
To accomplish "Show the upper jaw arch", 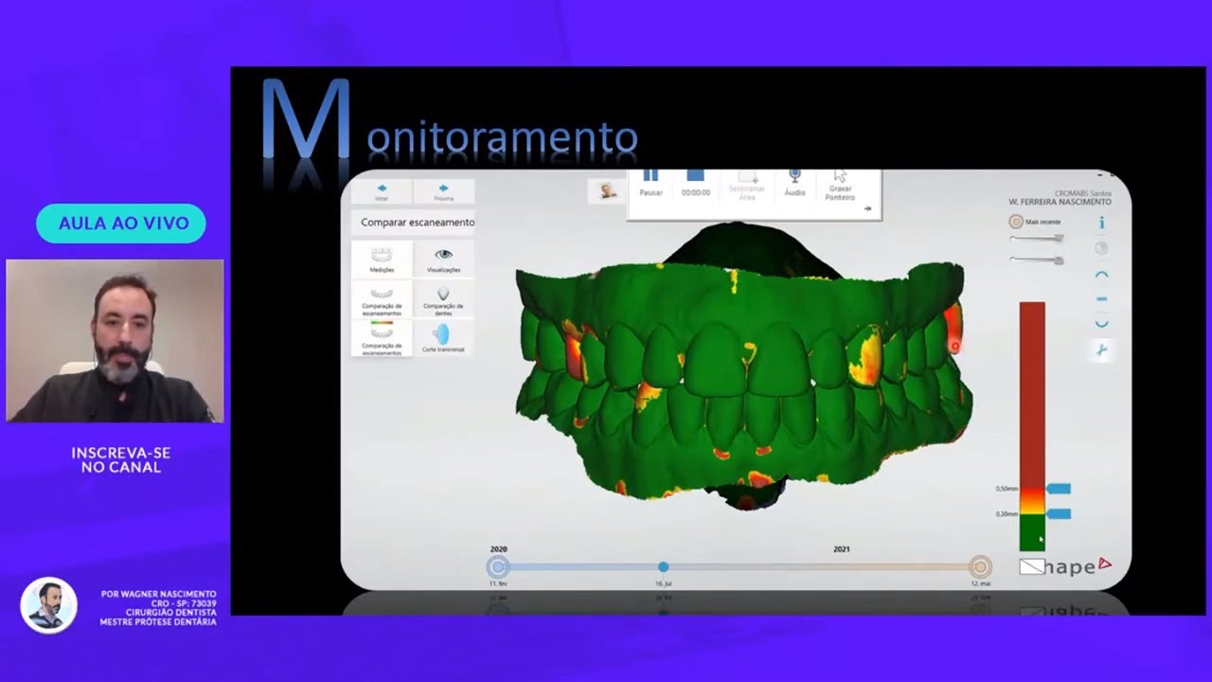I will [x=1101, y=275].
